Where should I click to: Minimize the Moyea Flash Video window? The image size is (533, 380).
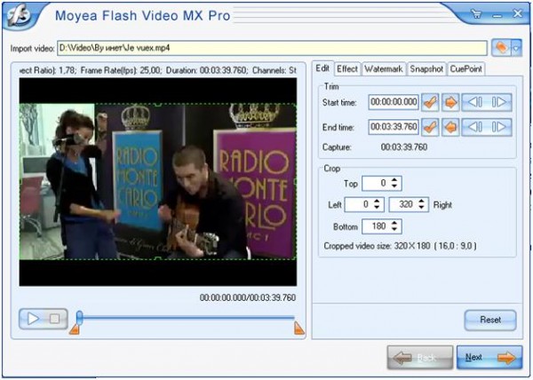(497, 16)
